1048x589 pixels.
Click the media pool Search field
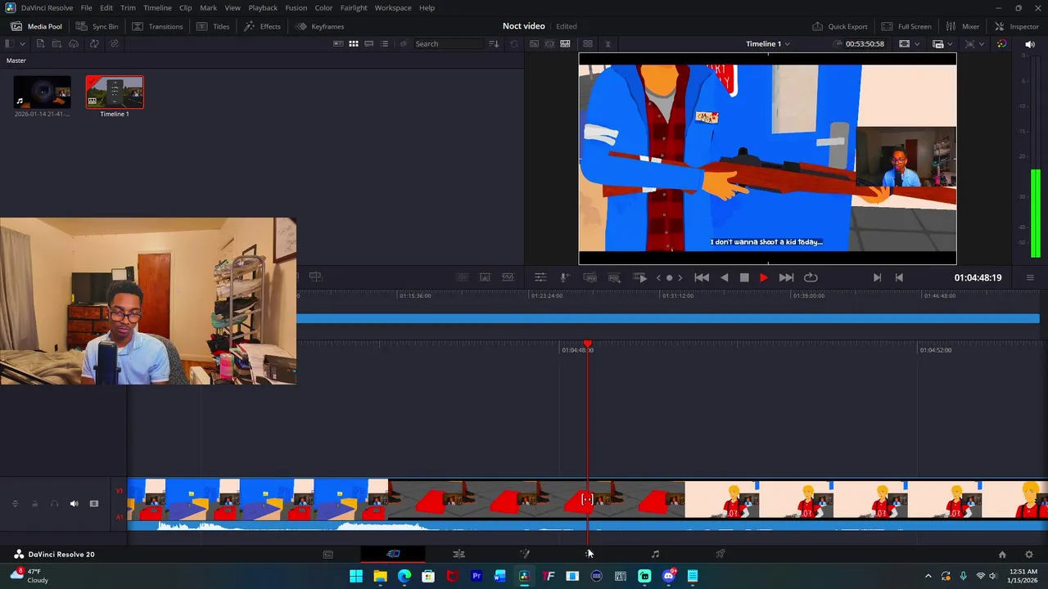click(x=449, y=43)
